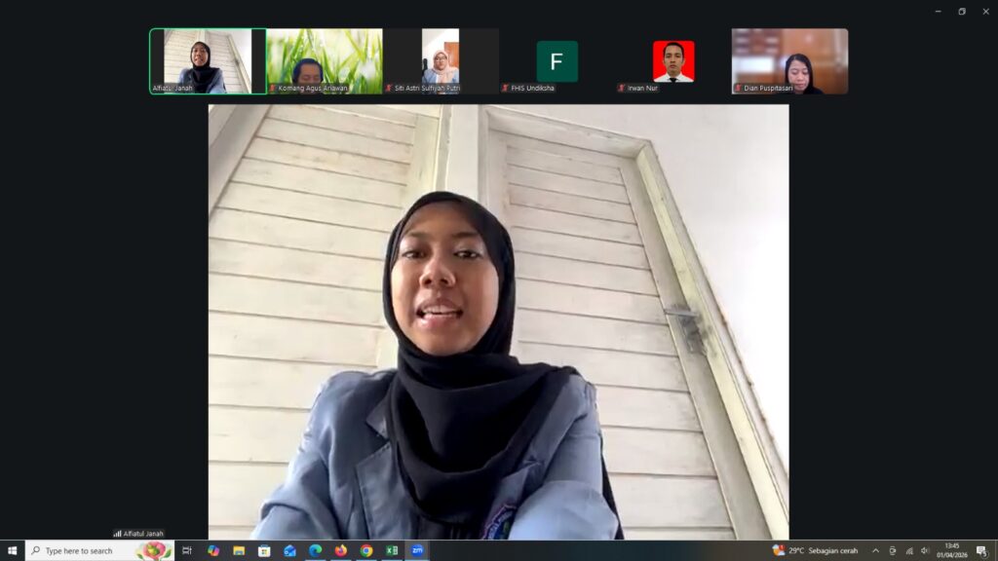This screenshot has width=998, height=561.
Task: Open the Copilot taskbar icon
Action: pos(213,550)
